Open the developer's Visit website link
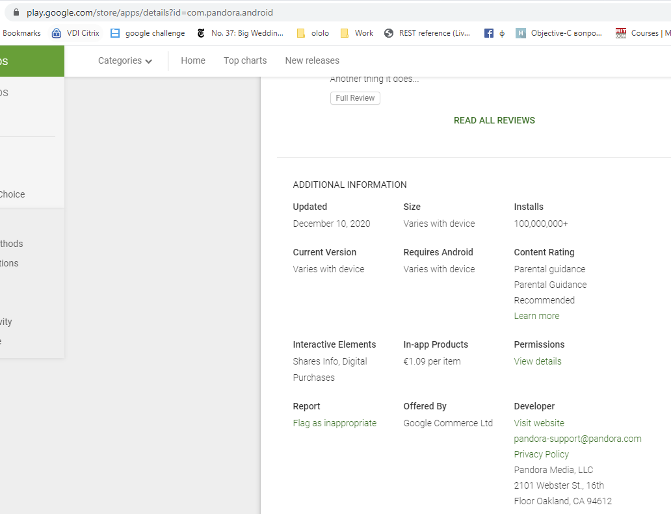This screenshot has height=514, width=671. pos(539,423)
